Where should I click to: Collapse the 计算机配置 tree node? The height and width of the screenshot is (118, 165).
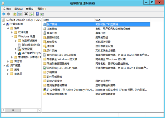tap(4, 24)
